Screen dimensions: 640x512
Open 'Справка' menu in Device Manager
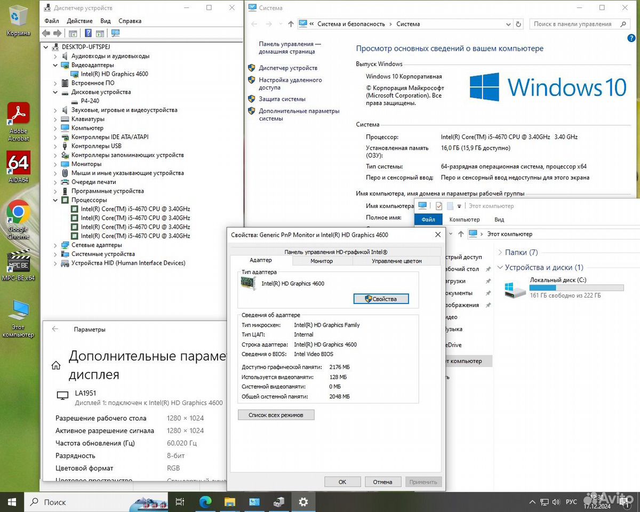pos(130,21)
